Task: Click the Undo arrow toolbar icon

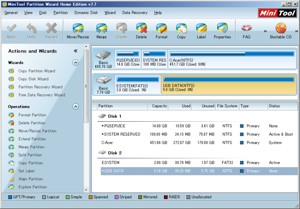Action: tap(31, 28)
